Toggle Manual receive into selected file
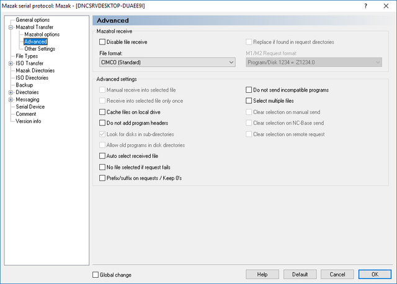Image resolution: width=397 pixels, height=284 pixels. [x=102, y=90]
